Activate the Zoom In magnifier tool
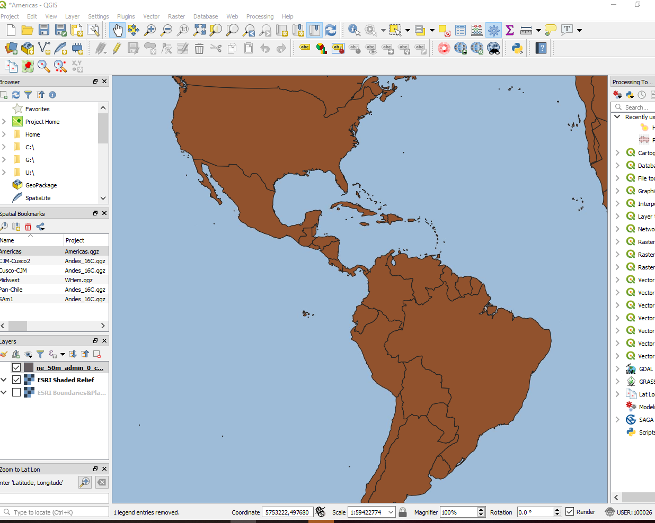Screen dimensions: 655x523 (x=150, y=30)
